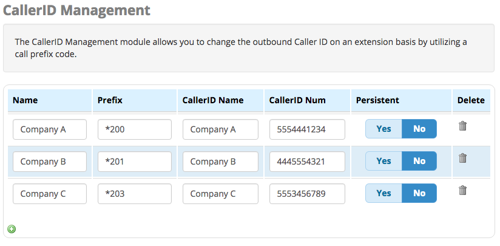This screenshot has width=500, height=246.
Task: Edit the prefix field showing *203
Action: (135, 194)
